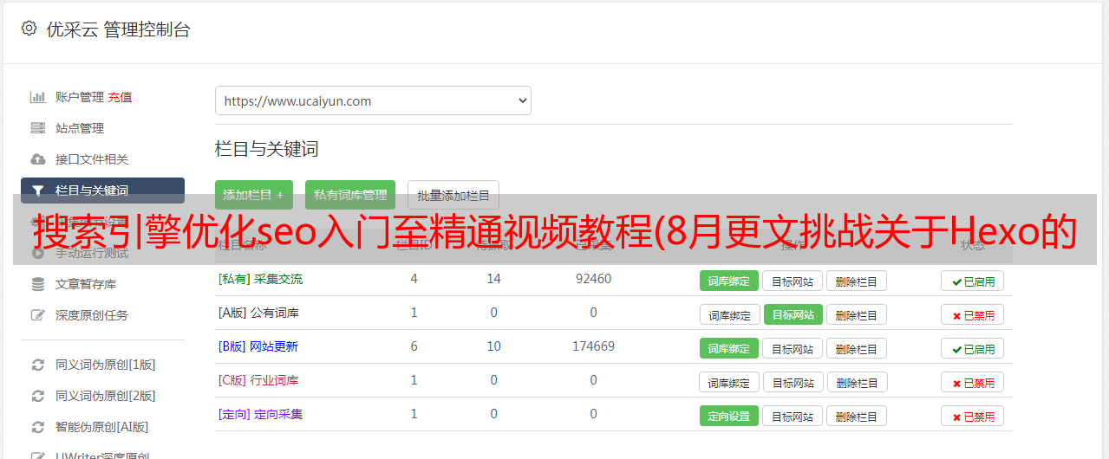
Task: Click the refresh icon for 同义词伪原创[1版]
Action: pos(37,365)
